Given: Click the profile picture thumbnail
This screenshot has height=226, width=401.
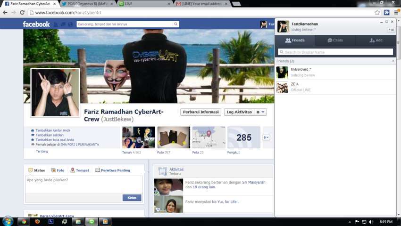Looking at the screenshot, I should (x=55, y=93).
